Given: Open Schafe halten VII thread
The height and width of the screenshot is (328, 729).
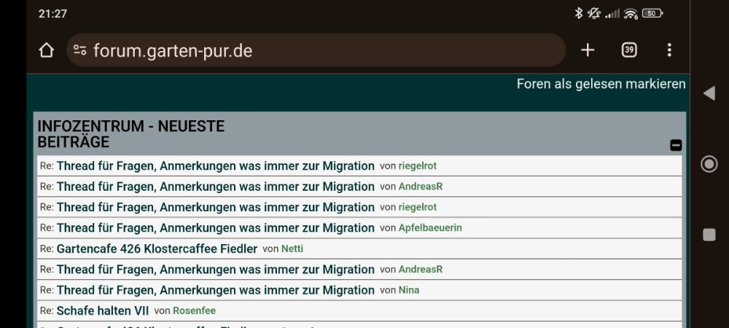Looking at the screenshot, I should pyautogui.click(x=103, y=311).
